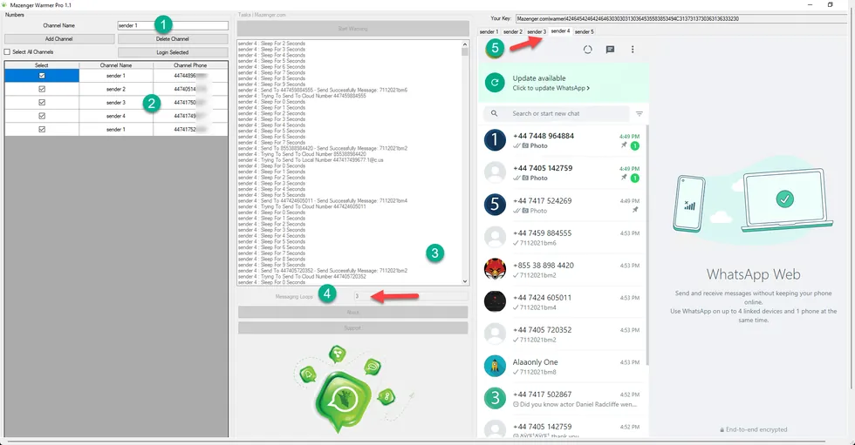Click the Channel Name column header

coord(116,65)
